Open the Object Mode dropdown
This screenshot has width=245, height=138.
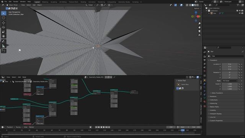click(13, 5)
